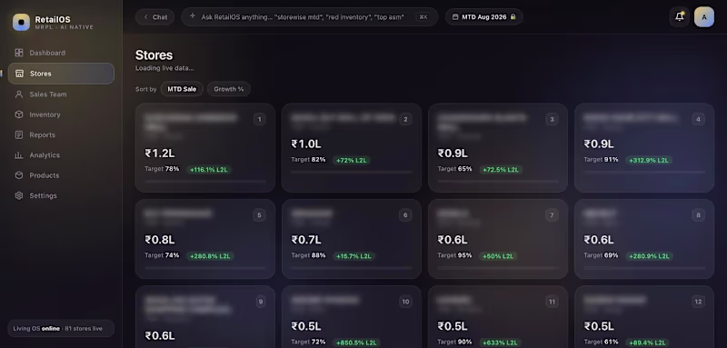The height and width of the screenshot is (348, 727).
Task: Click the Dashboard grid icon
Action: 19,53
